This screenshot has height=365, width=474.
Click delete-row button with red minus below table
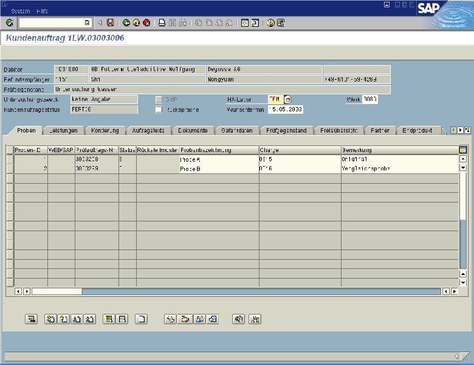point(31,319)
